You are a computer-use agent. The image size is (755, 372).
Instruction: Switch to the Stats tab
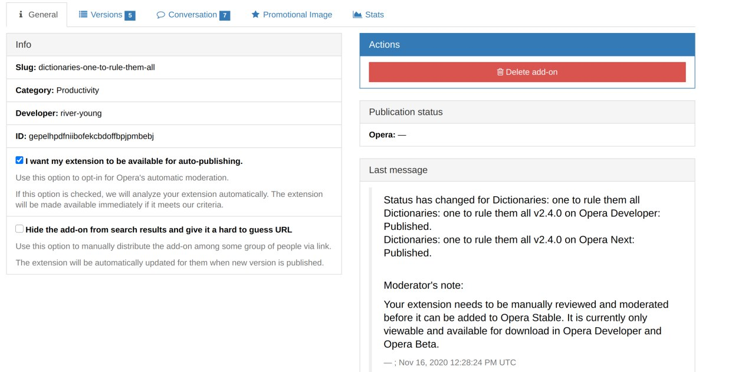[368, 15]
